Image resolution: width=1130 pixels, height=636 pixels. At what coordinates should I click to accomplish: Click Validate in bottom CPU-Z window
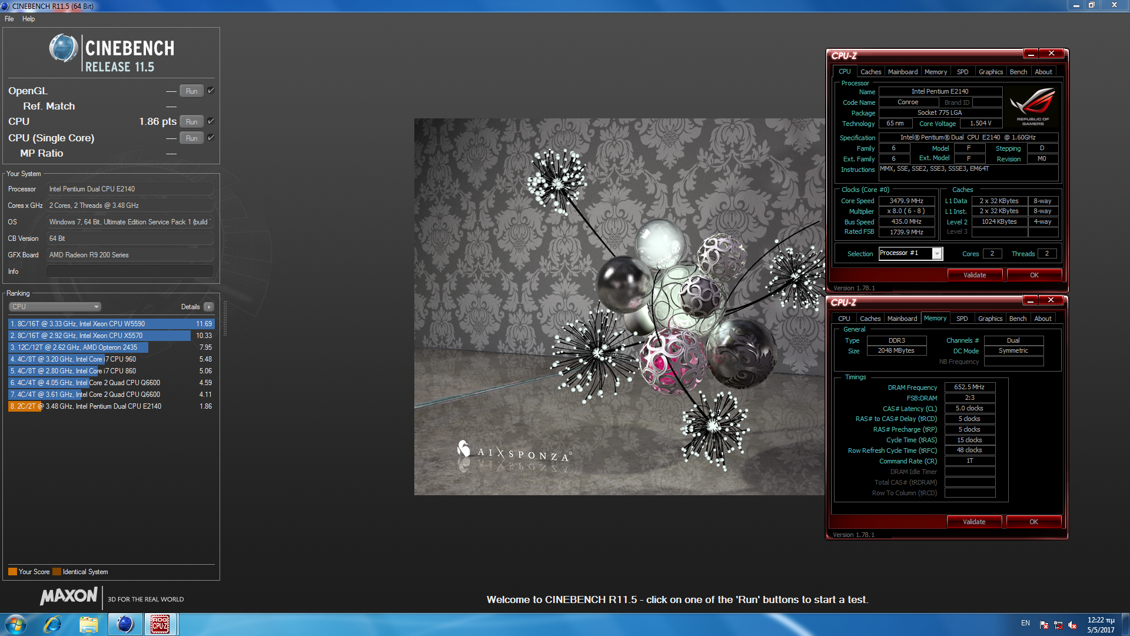coord(974,522)
